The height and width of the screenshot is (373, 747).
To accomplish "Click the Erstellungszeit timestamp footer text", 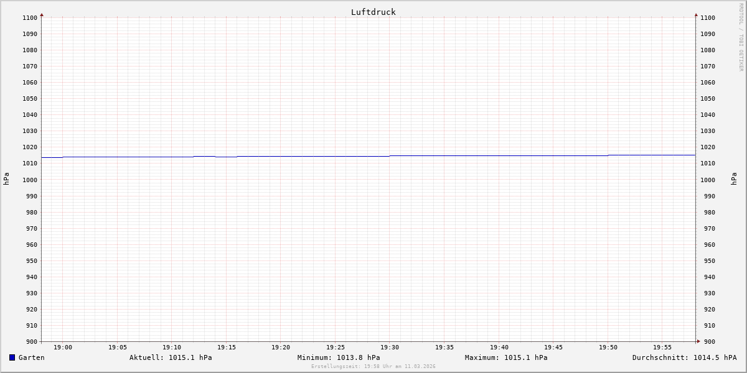I will (x=374, y=367).
